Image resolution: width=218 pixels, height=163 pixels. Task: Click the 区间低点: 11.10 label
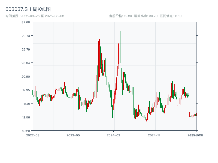click(171, 16)
